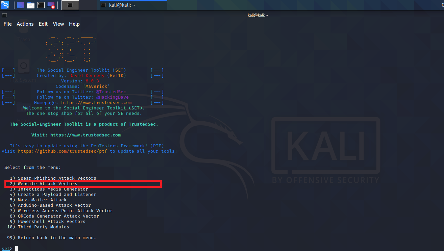Open the Edit menu

43,24
